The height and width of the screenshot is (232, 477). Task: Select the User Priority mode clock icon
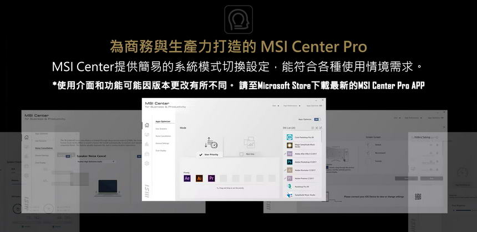[212, 143]
